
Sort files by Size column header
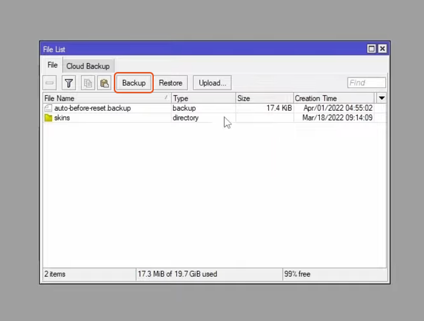pyautogui.click(x=264, y=98)
